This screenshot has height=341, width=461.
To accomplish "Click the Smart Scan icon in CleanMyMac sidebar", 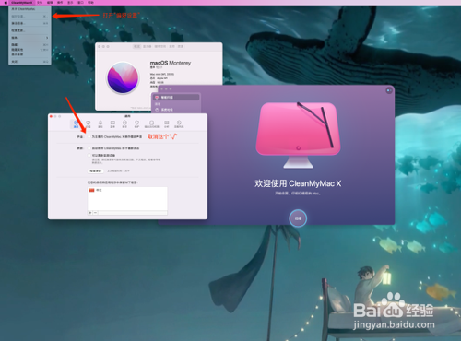I will tap(157, 98).
